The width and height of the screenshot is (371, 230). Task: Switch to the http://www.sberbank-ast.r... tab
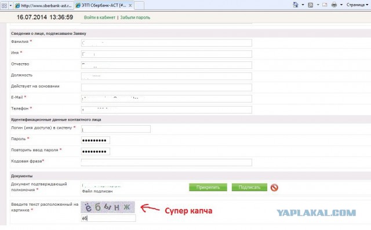43,5
